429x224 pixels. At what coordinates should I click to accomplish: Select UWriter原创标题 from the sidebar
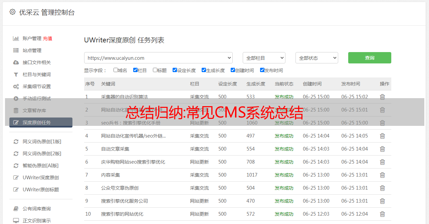click(41, 190)
